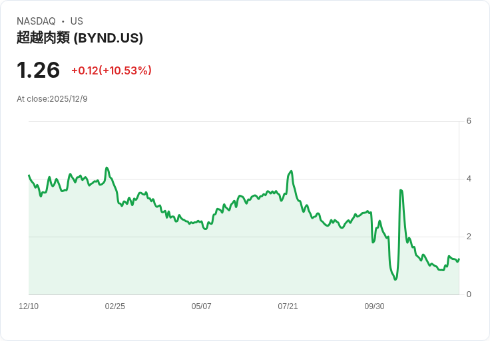Viewport: 490px width, 341px height.
Task: Click the lowest trough of the price line
Action: 395,279
